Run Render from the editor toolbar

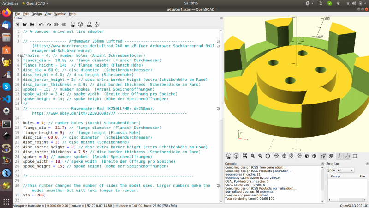click(80, 24)
